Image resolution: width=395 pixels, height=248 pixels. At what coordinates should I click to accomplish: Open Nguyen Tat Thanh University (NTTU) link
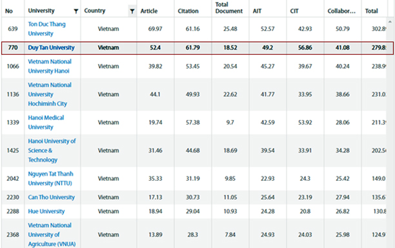[50, 178]
